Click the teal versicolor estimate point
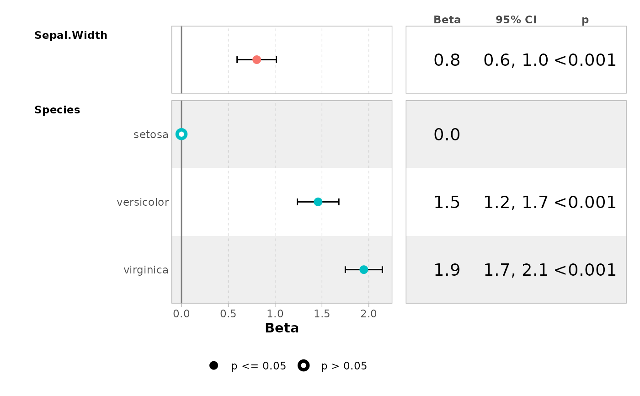This screenshot has width=640, height=396. tap(318, 202)
